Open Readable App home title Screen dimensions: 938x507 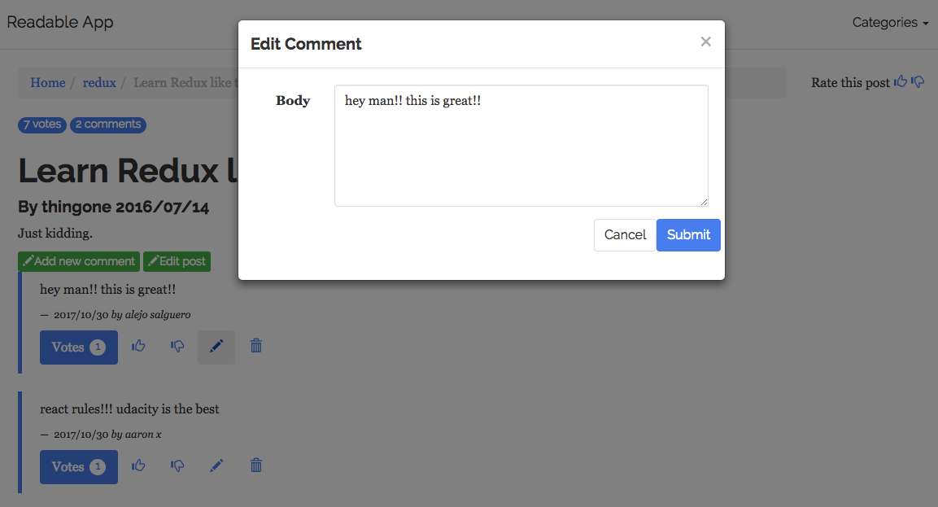pos(60,22)
